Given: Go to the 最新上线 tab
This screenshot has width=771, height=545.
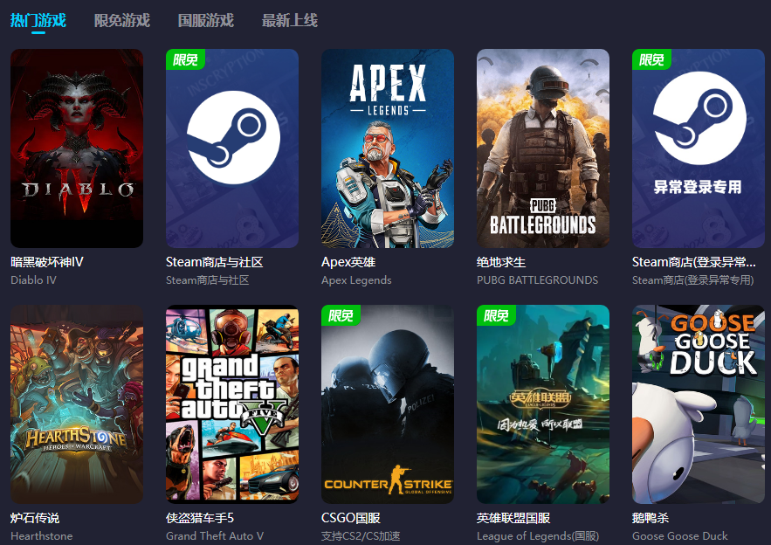Looking at the screenshot, I should tap(290, 21).
